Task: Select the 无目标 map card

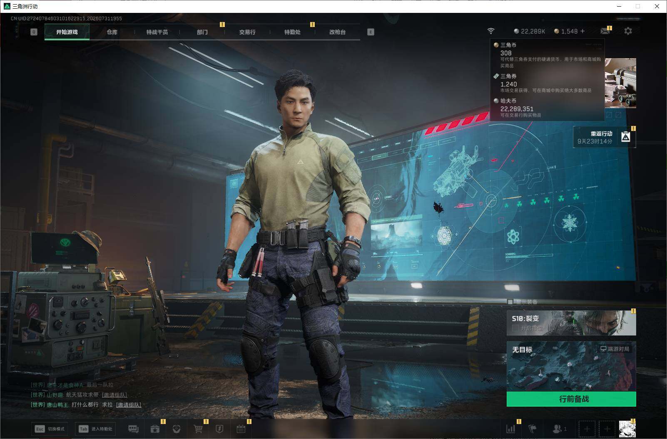Action: coord(571,366)
